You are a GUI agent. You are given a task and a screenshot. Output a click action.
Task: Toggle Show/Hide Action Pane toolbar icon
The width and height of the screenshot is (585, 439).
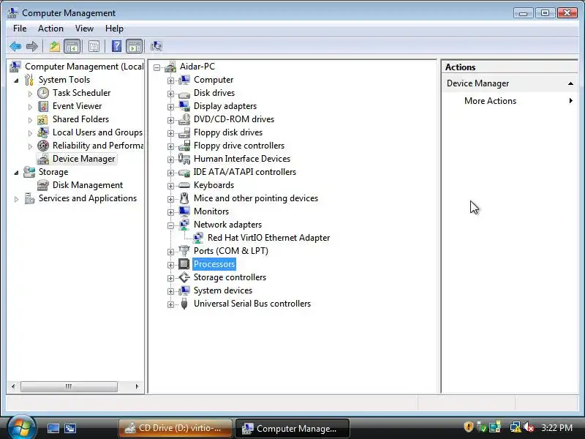[135, 46]
